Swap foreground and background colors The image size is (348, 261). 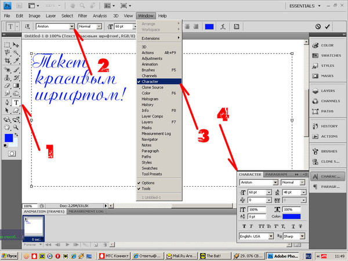click(16, 135)
